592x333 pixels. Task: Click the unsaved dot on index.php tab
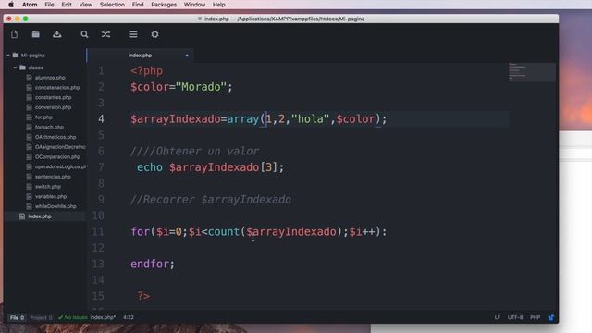pos(187,55)
